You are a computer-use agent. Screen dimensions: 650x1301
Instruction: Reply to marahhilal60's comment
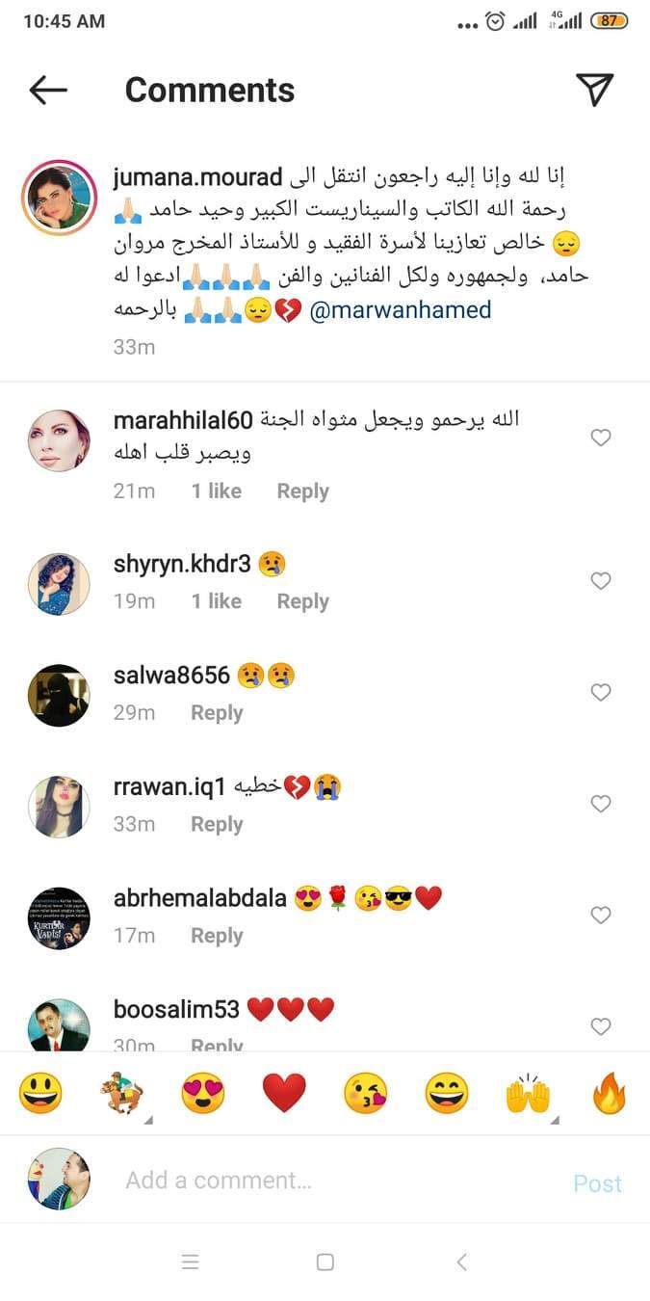click(302, 491)
